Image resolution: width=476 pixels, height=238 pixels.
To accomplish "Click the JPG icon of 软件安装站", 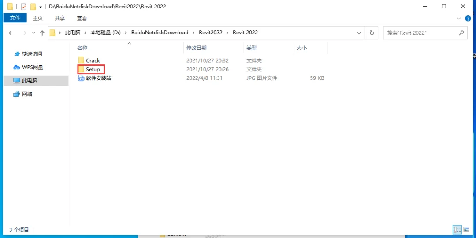I will [81, 78].
